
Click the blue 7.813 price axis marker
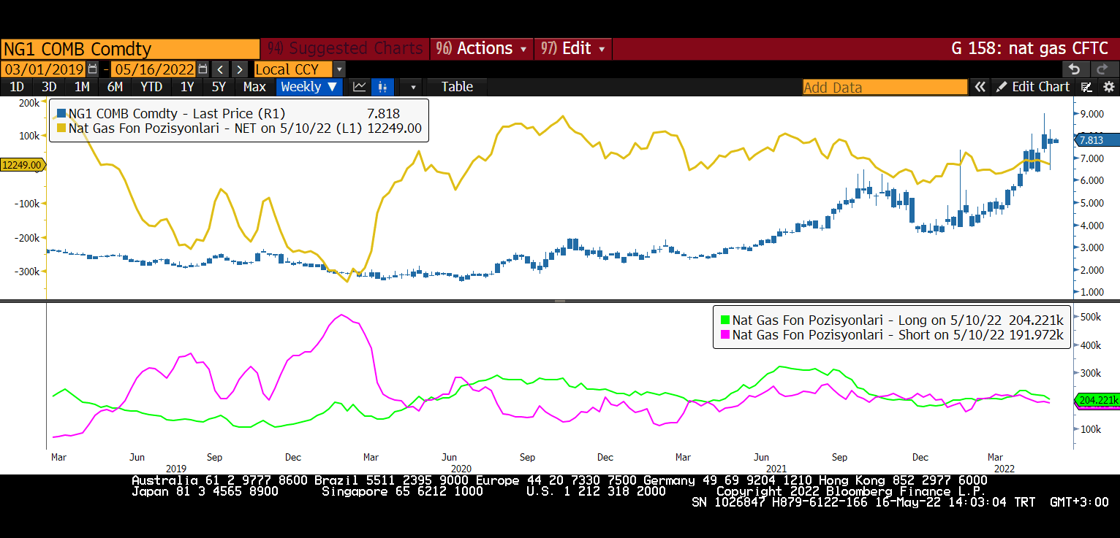coord(1097,140)
